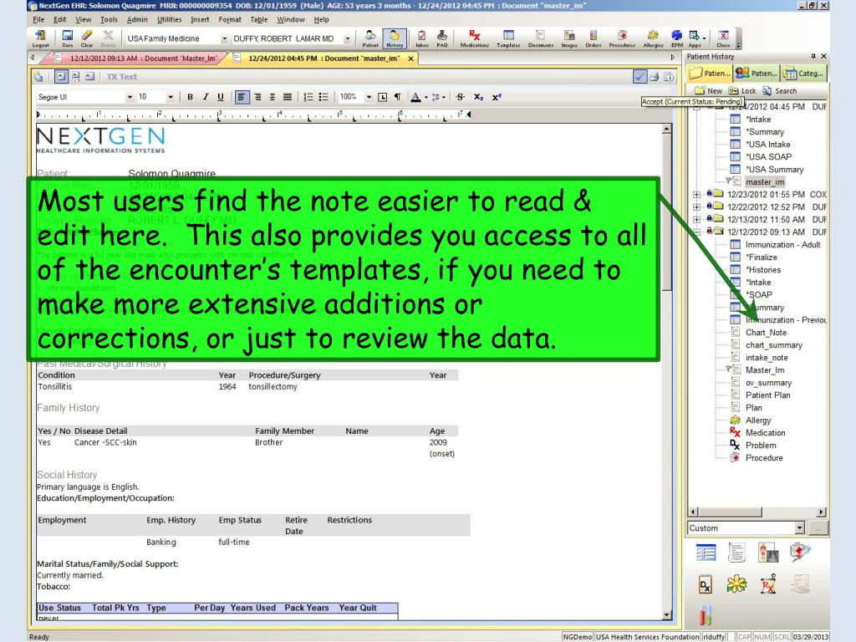Expand the 12/22/2012 12:52 PM encounter
Image resolution: width=856 pixels, height=642 pixels.
point(696,207)
